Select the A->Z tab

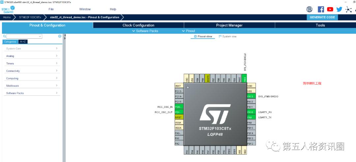pyautogui.click(x=23, y=42)
